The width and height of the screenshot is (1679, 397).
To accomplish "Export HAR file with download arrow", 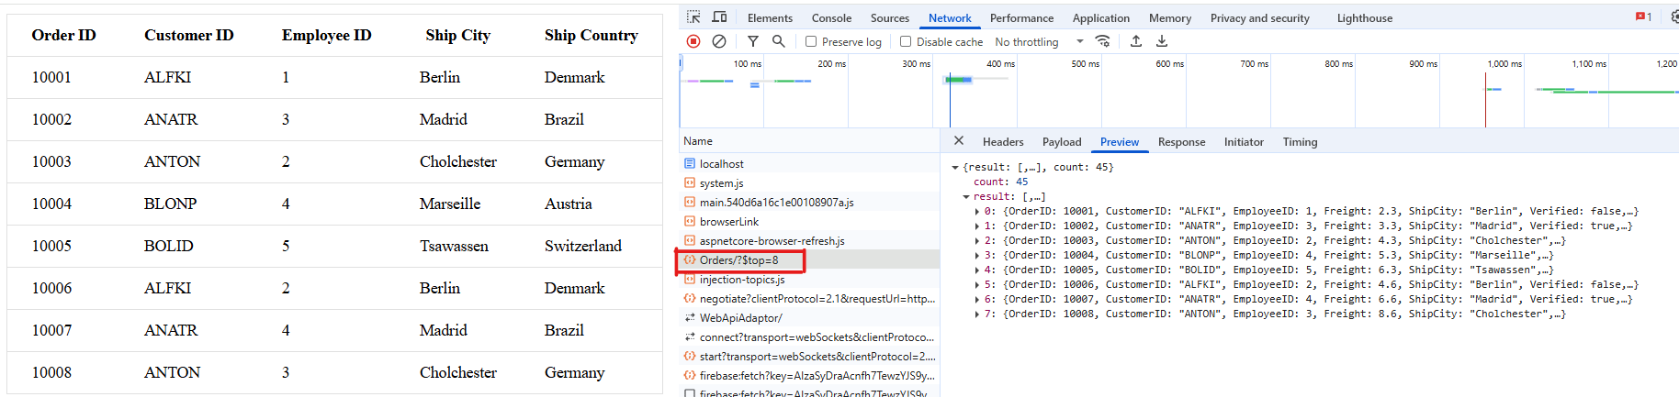I will point(1162,41).
